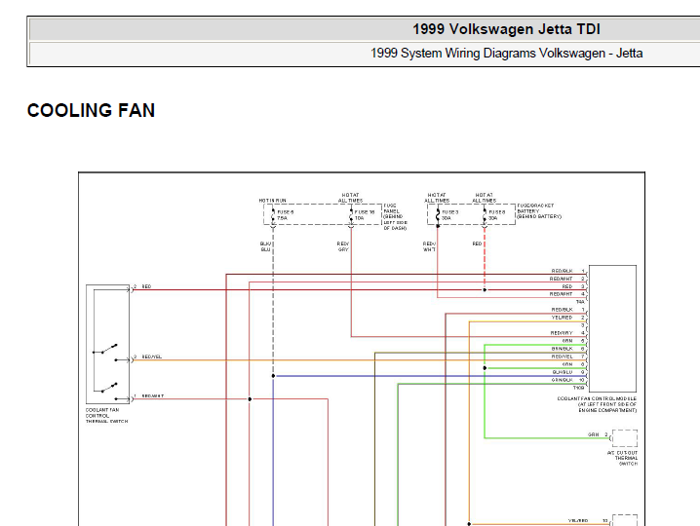Click the wire junction dot on the blue wire
Screen dimensions: 700x526
[x=273, y=376]
